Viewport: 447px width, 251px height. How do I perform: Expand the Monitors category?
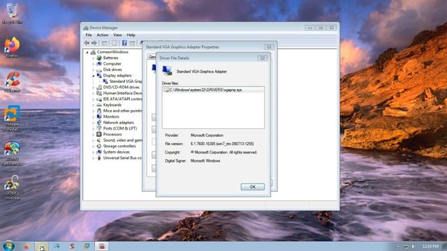pos(93,116)
